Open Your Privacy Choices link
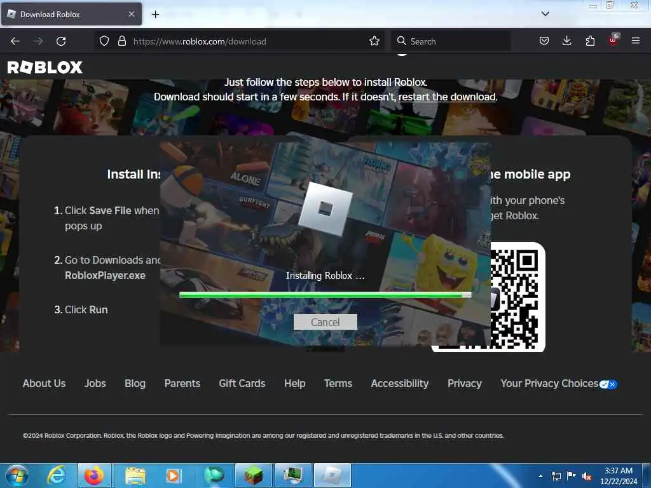Image resolution: width=651 pixels, height=488 pixels. pyautogui.click(x=559, y=384)
